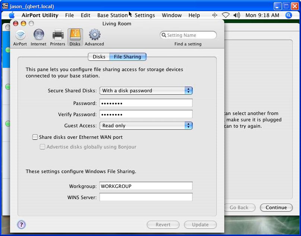Open the Edit menu

[85, 15]
